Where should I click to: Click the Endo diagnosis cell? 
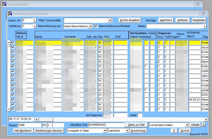pyautogui.click(x=205, y=66)
